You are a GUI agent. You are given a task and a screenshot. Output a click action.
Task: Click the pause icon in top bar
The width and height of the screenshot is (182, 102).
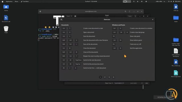click(142, 1)
